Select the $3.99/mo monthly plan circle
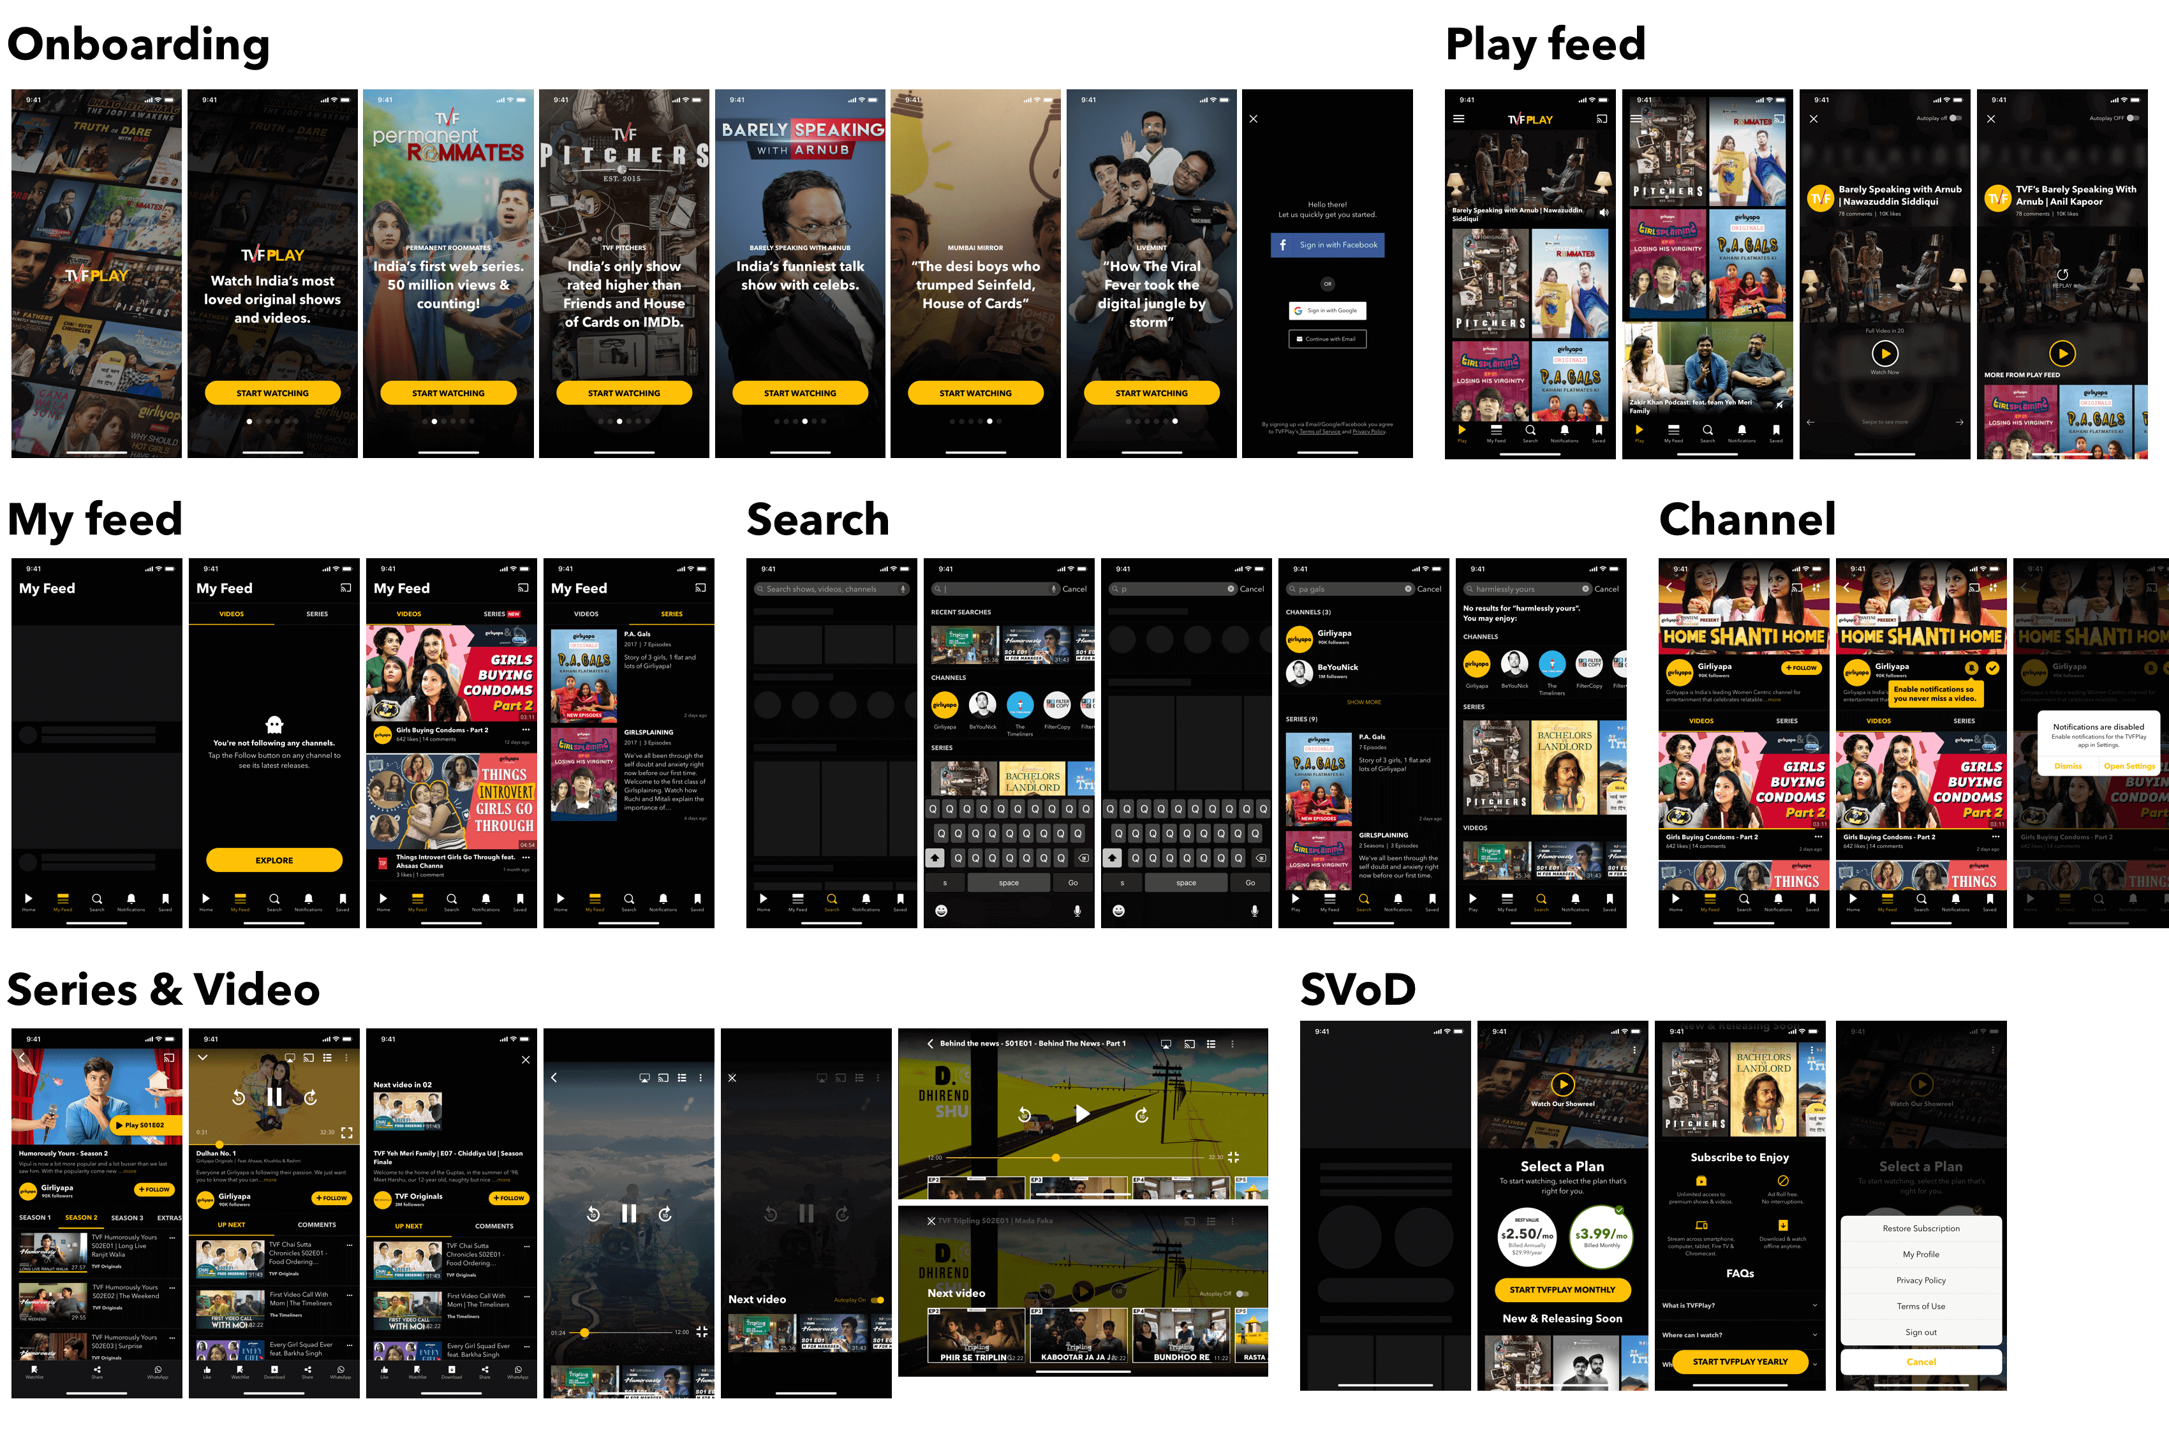 1601,1237
